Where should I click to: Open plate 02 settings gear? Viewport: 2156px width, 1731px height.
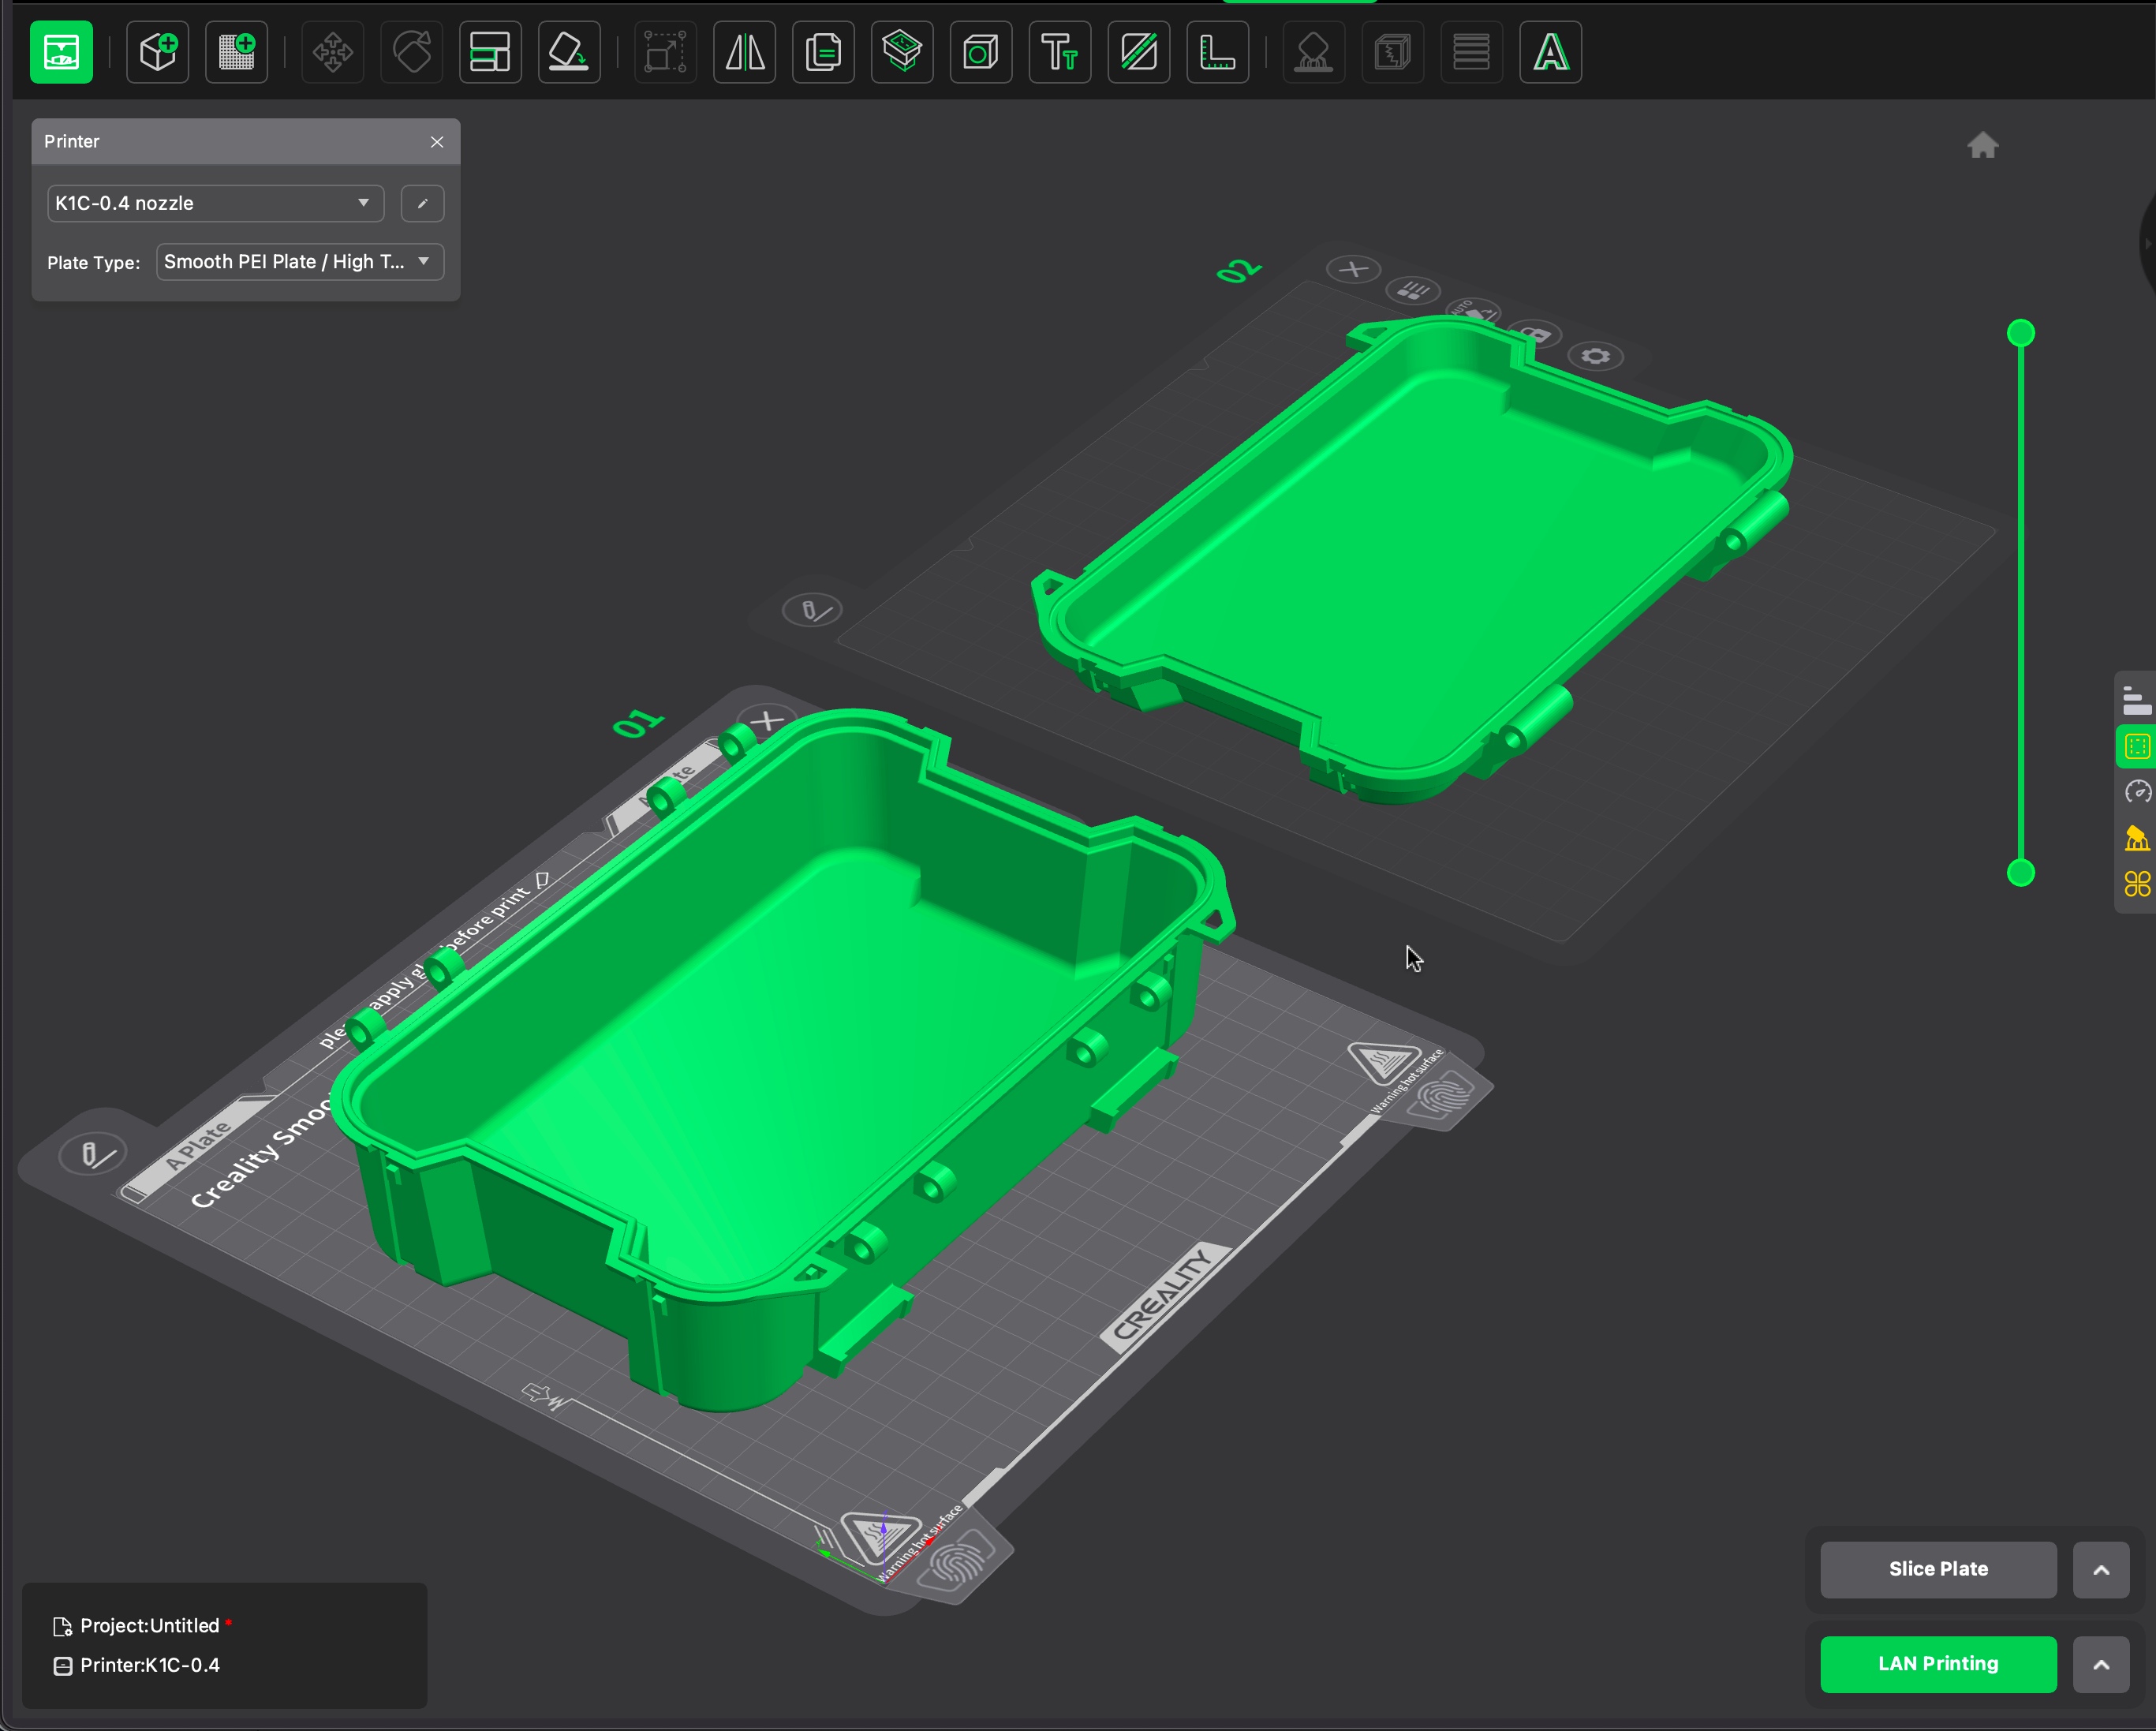(x=1595, y=357)
